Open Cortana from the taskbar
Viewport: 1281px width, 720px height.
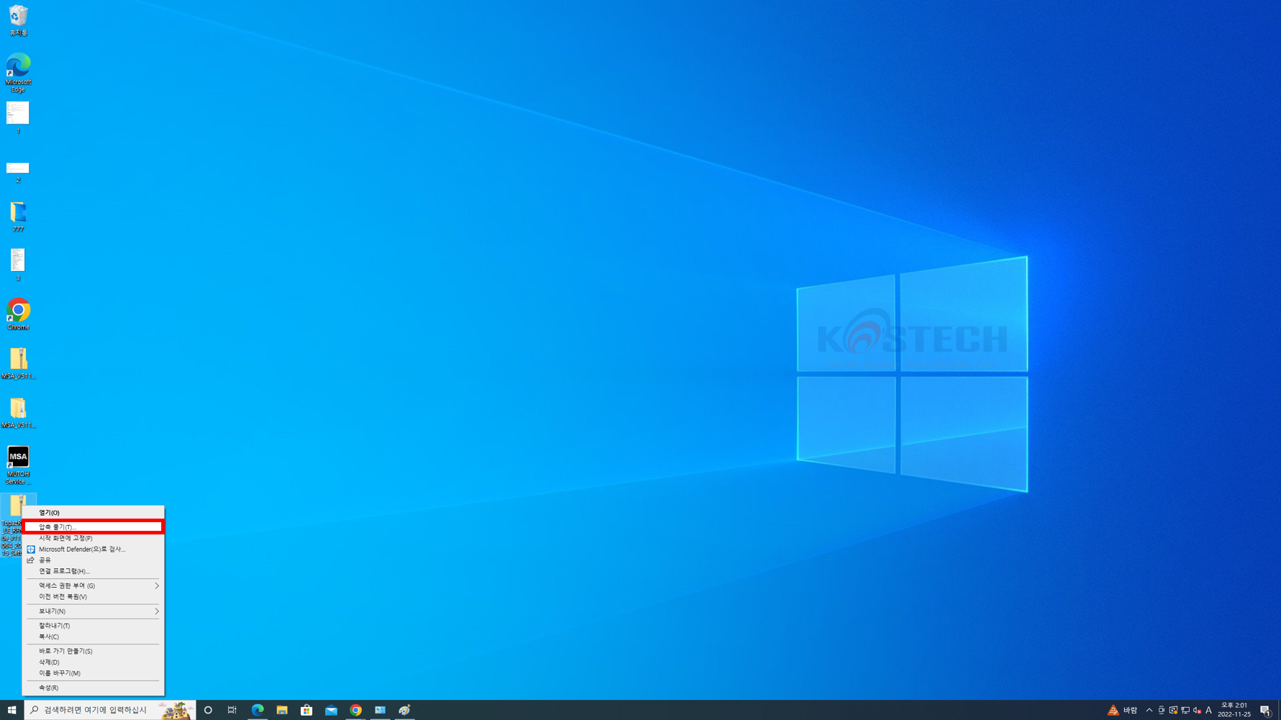point(208,710)
